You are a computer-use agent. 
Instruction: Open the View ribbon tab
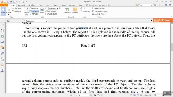[40, 5]
